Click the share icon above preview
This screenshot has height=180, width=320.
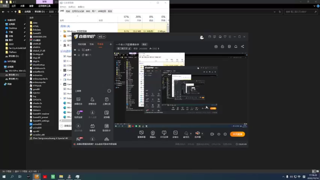click(x=242, y=46)
